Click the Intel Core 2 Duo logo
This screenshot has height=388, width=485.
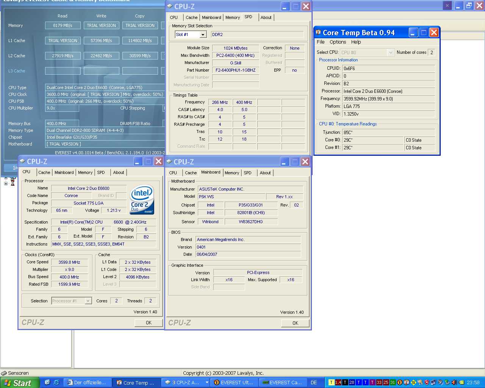click(x=142, y=200)
